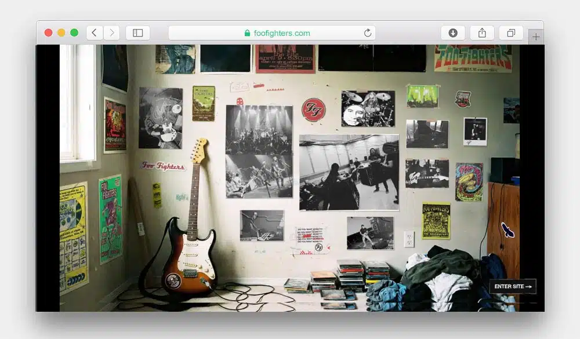580x339 pixels.
Task: Click the green padlock security icon
Action: 247,33
